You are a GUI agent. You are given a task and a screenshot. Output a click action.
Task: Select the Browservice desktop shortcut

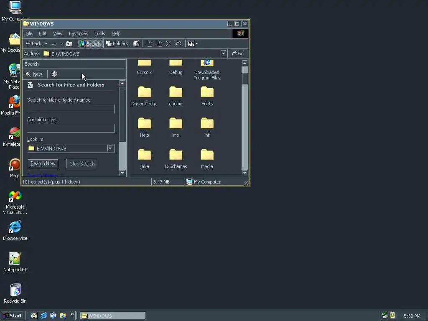click(15, 231)
